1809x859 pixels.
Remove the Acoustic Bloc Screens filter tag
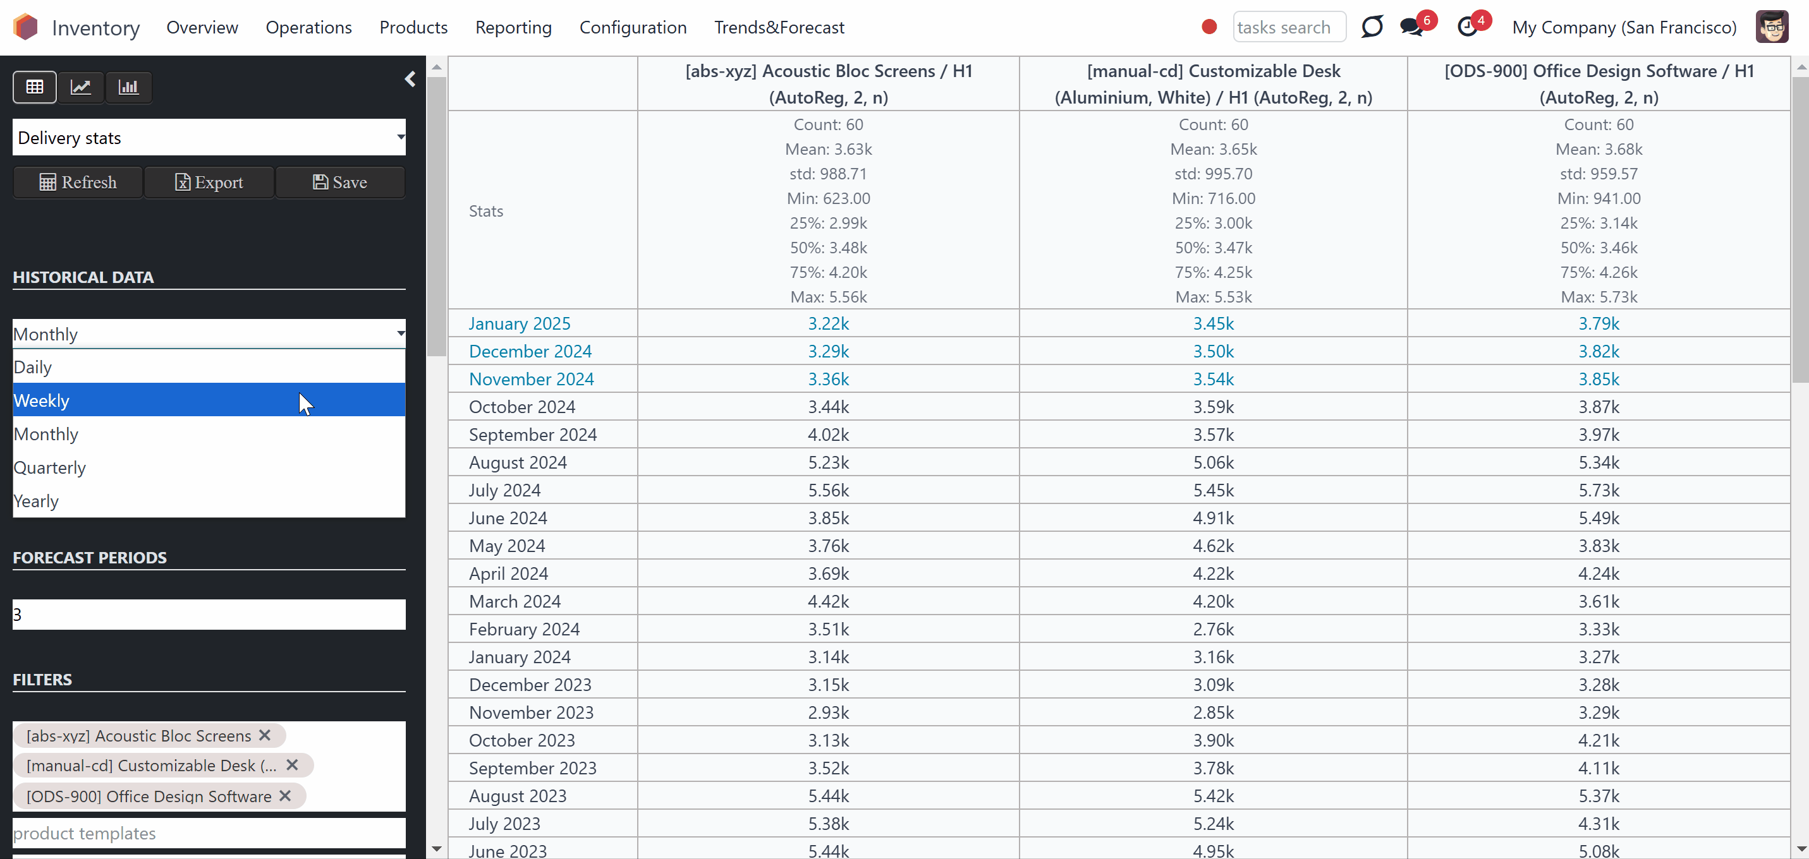pyautogui.click(x=265, y=735)
